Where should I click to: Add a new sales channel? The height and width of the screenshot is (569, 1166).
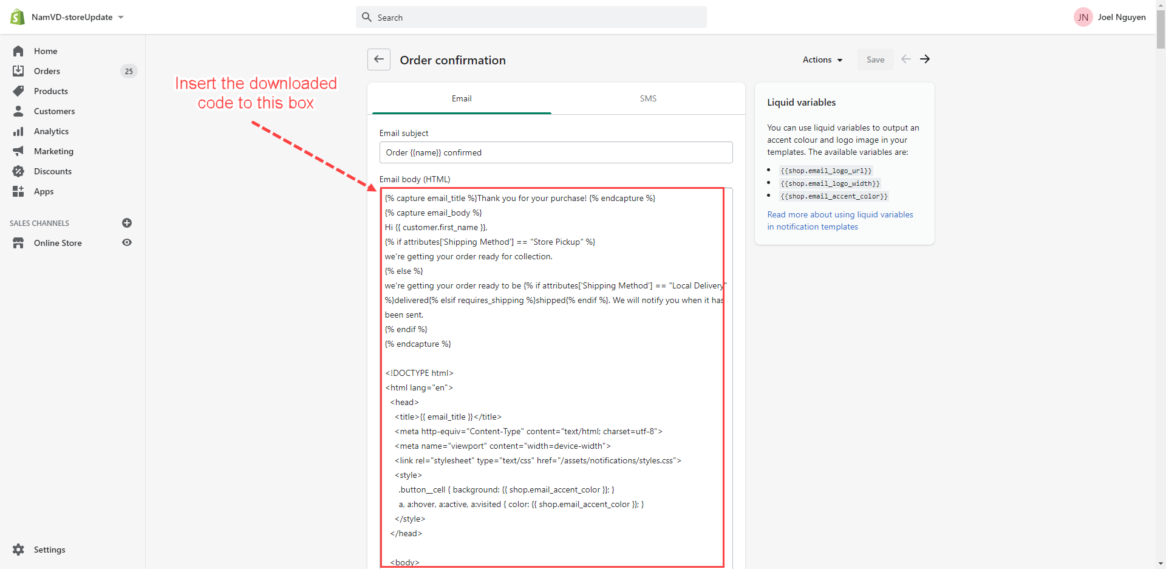pyautogui.click(x=127, y=223)
